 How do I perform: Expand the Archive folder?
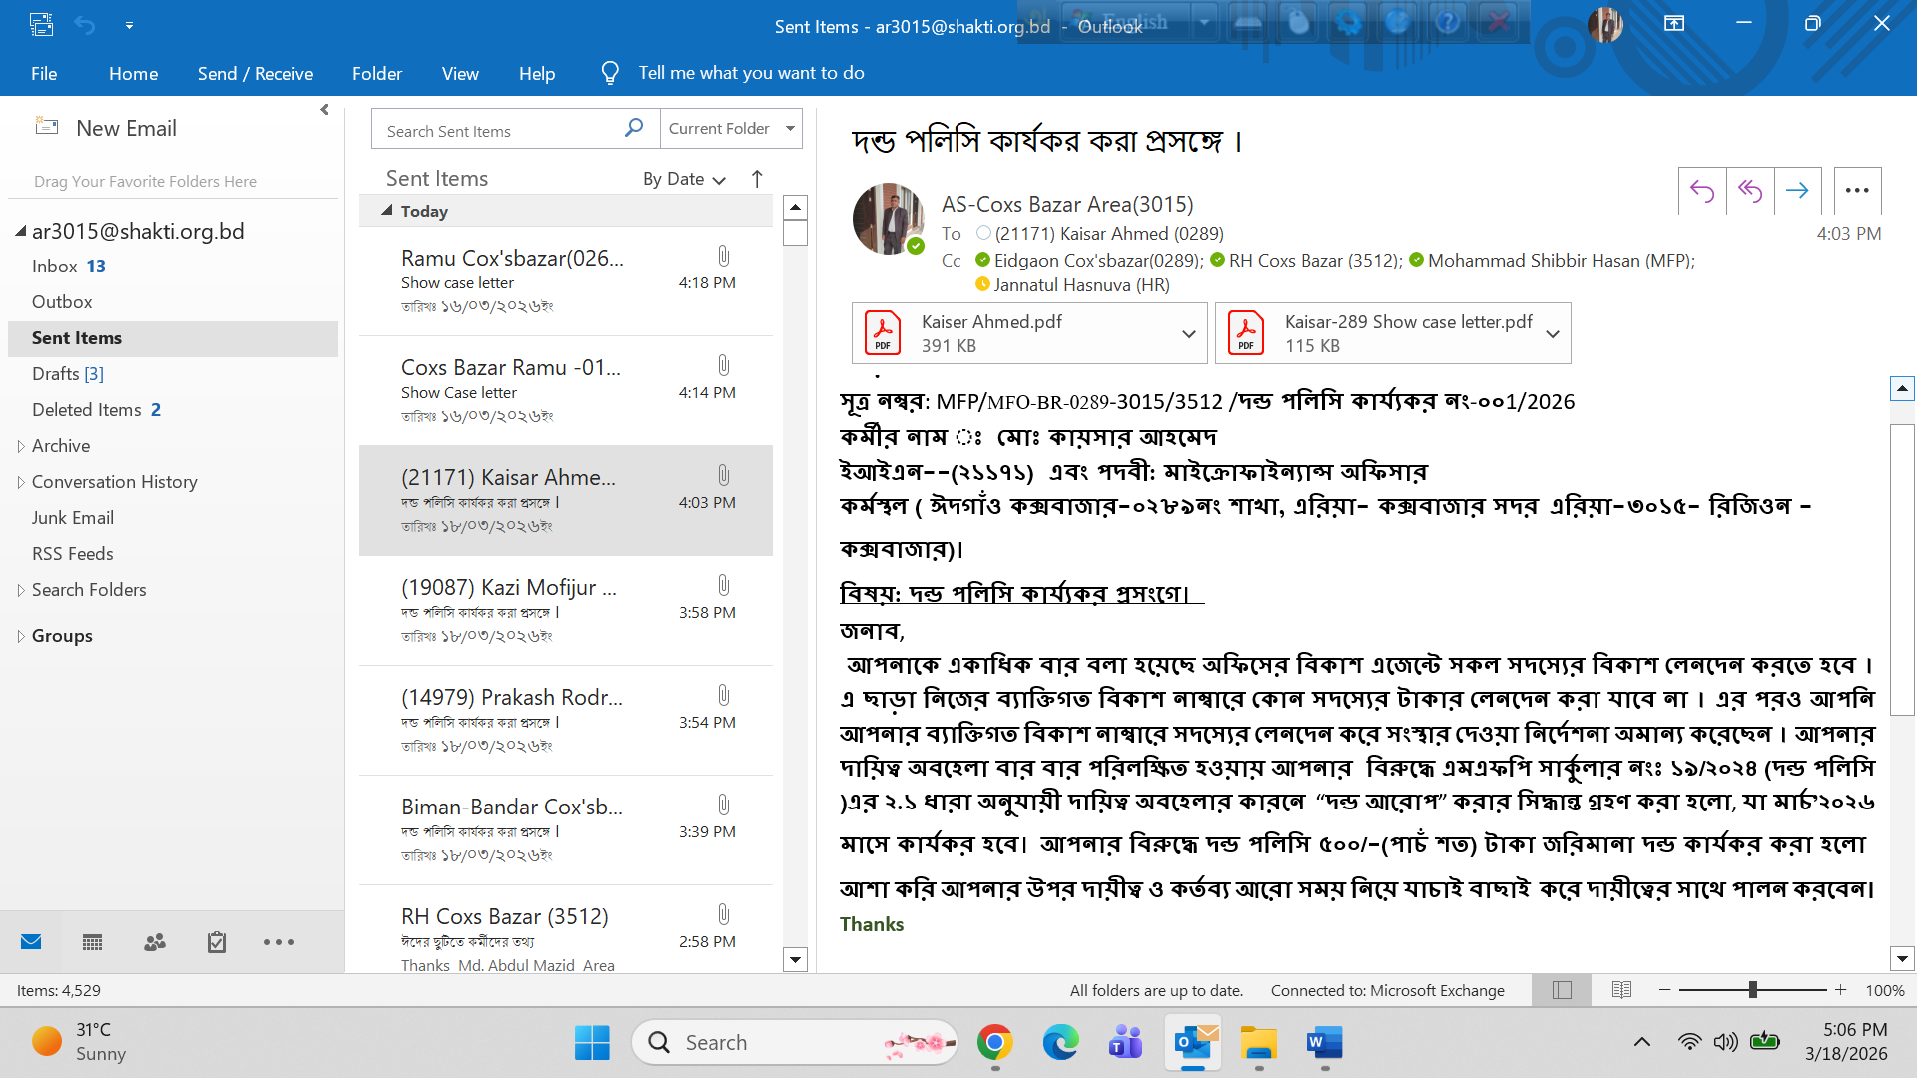coord(21,446)
